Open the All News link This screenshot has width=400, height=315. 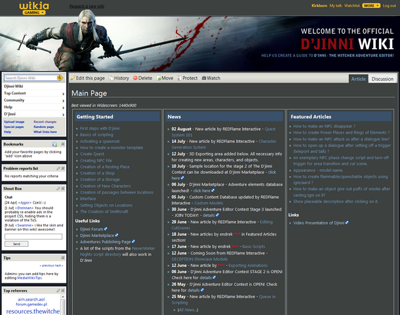pyautogui.click(x=188, y=310)
